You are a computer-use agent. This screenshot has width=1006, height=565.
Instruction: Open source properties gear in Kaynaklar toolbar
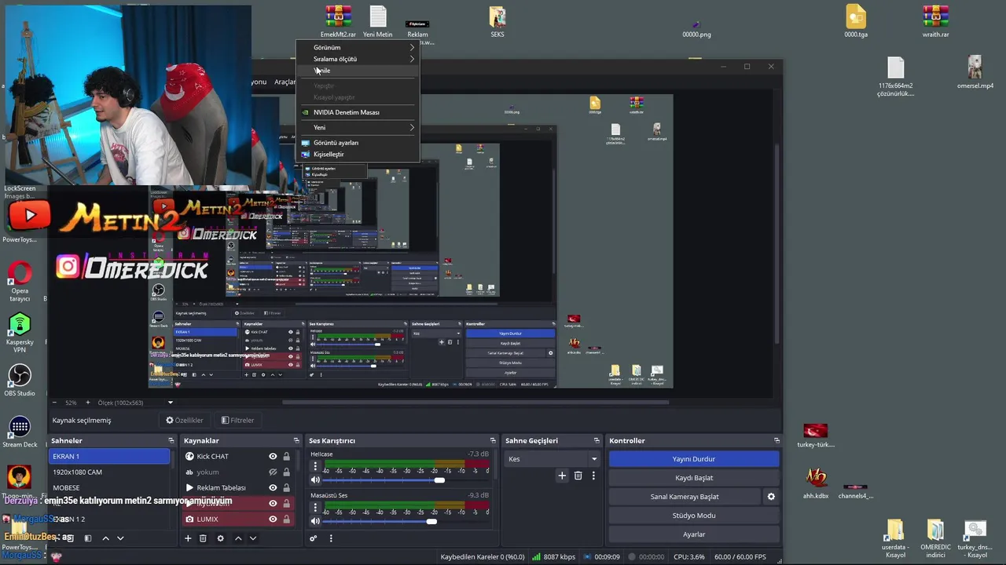tap(220, 538)
